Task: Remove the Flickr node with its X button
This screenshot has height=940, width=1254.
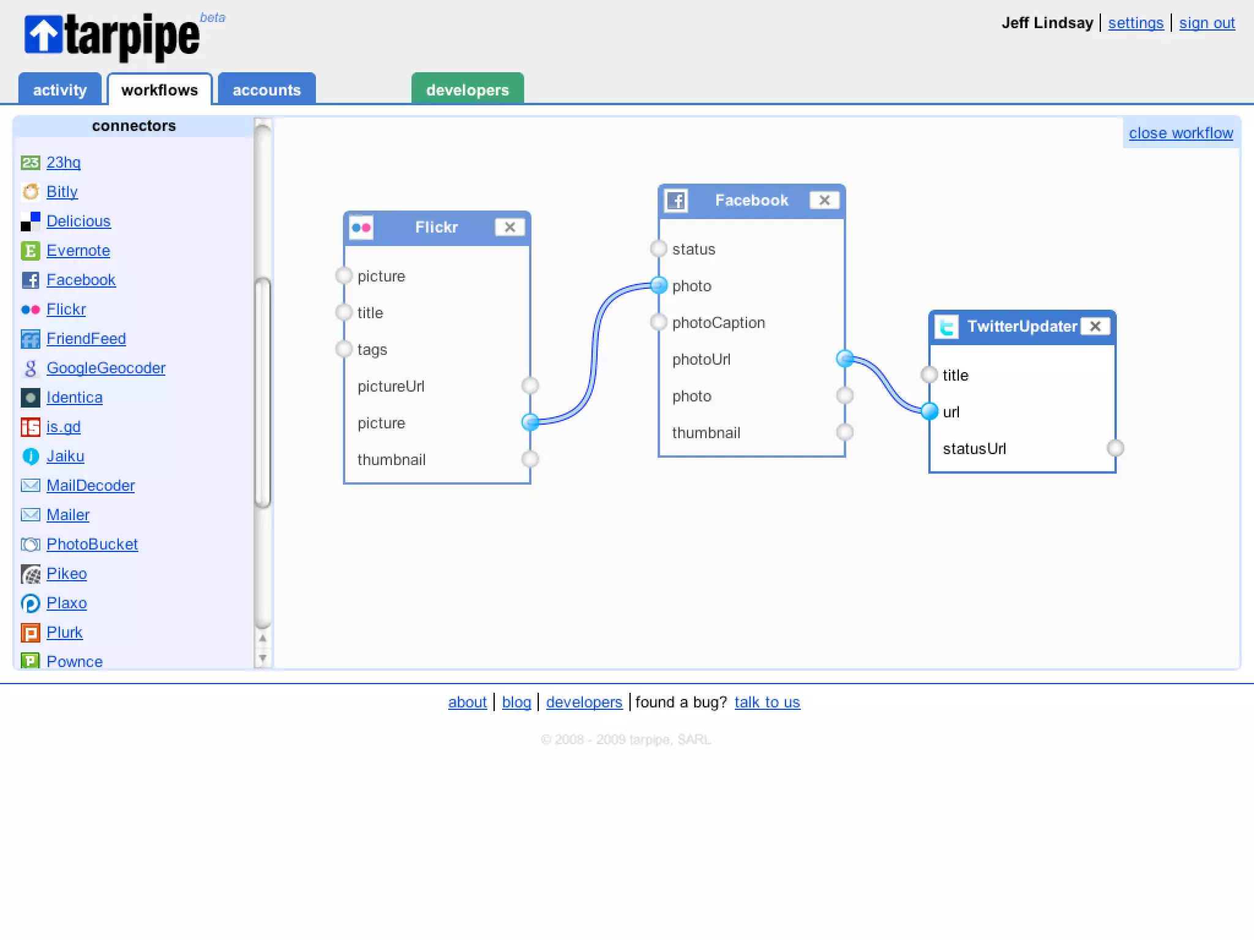Action: [509, 227]
